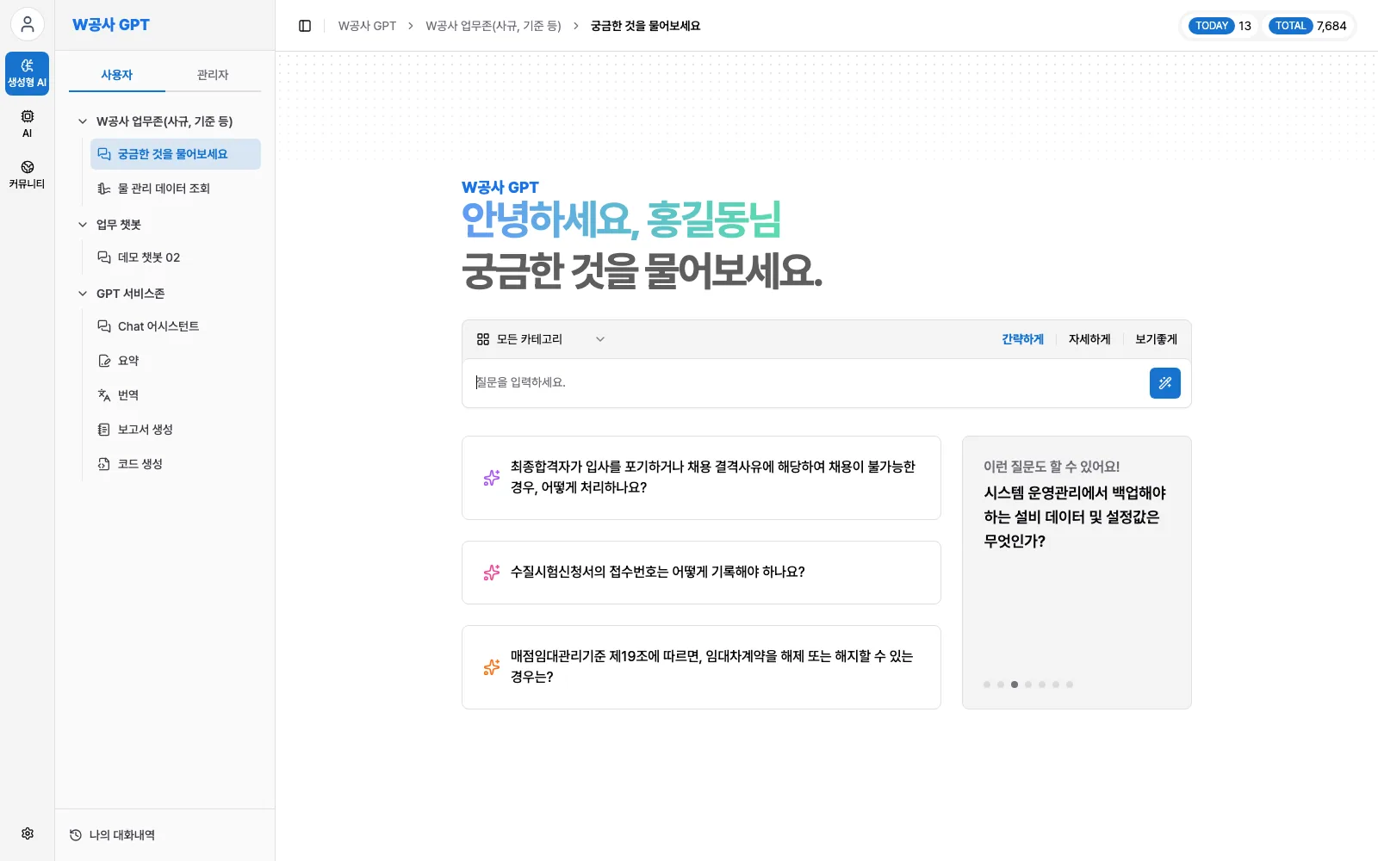Open the Chat 어시스턴트 menu item

point(176,326)
